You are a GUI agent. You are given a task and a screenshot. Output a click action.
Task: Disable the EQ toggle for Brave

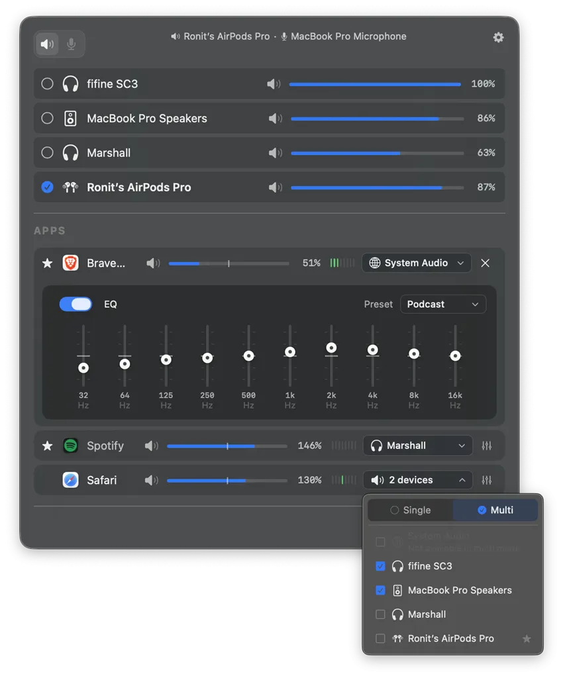[76, 304]
